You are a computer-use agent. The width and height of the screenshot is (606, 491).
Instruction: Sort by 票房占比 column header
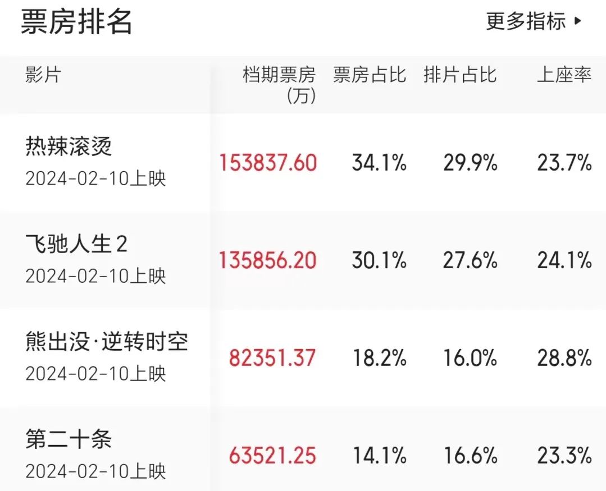pyautogui.click(x=369, y=75)
